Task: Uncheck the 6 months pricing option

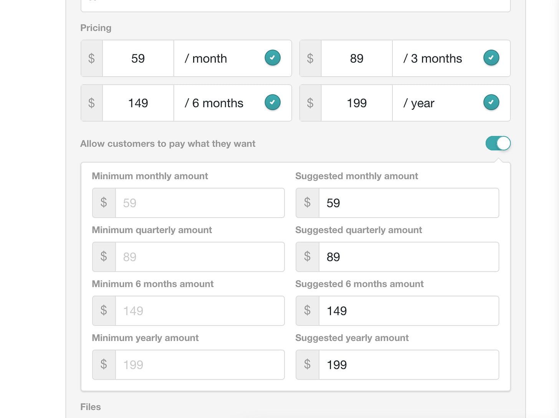Action: point(273,102)
